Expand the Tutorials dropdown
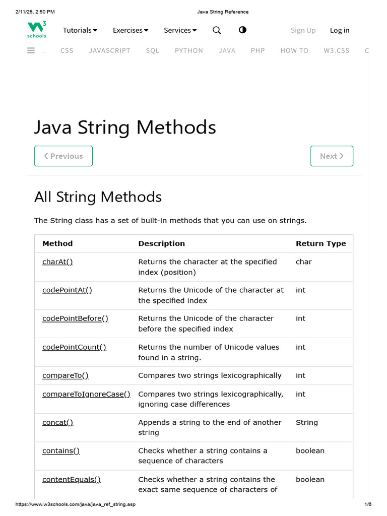Screen dimensions: 387x516 pyautogui.click(x=80, y=30)
